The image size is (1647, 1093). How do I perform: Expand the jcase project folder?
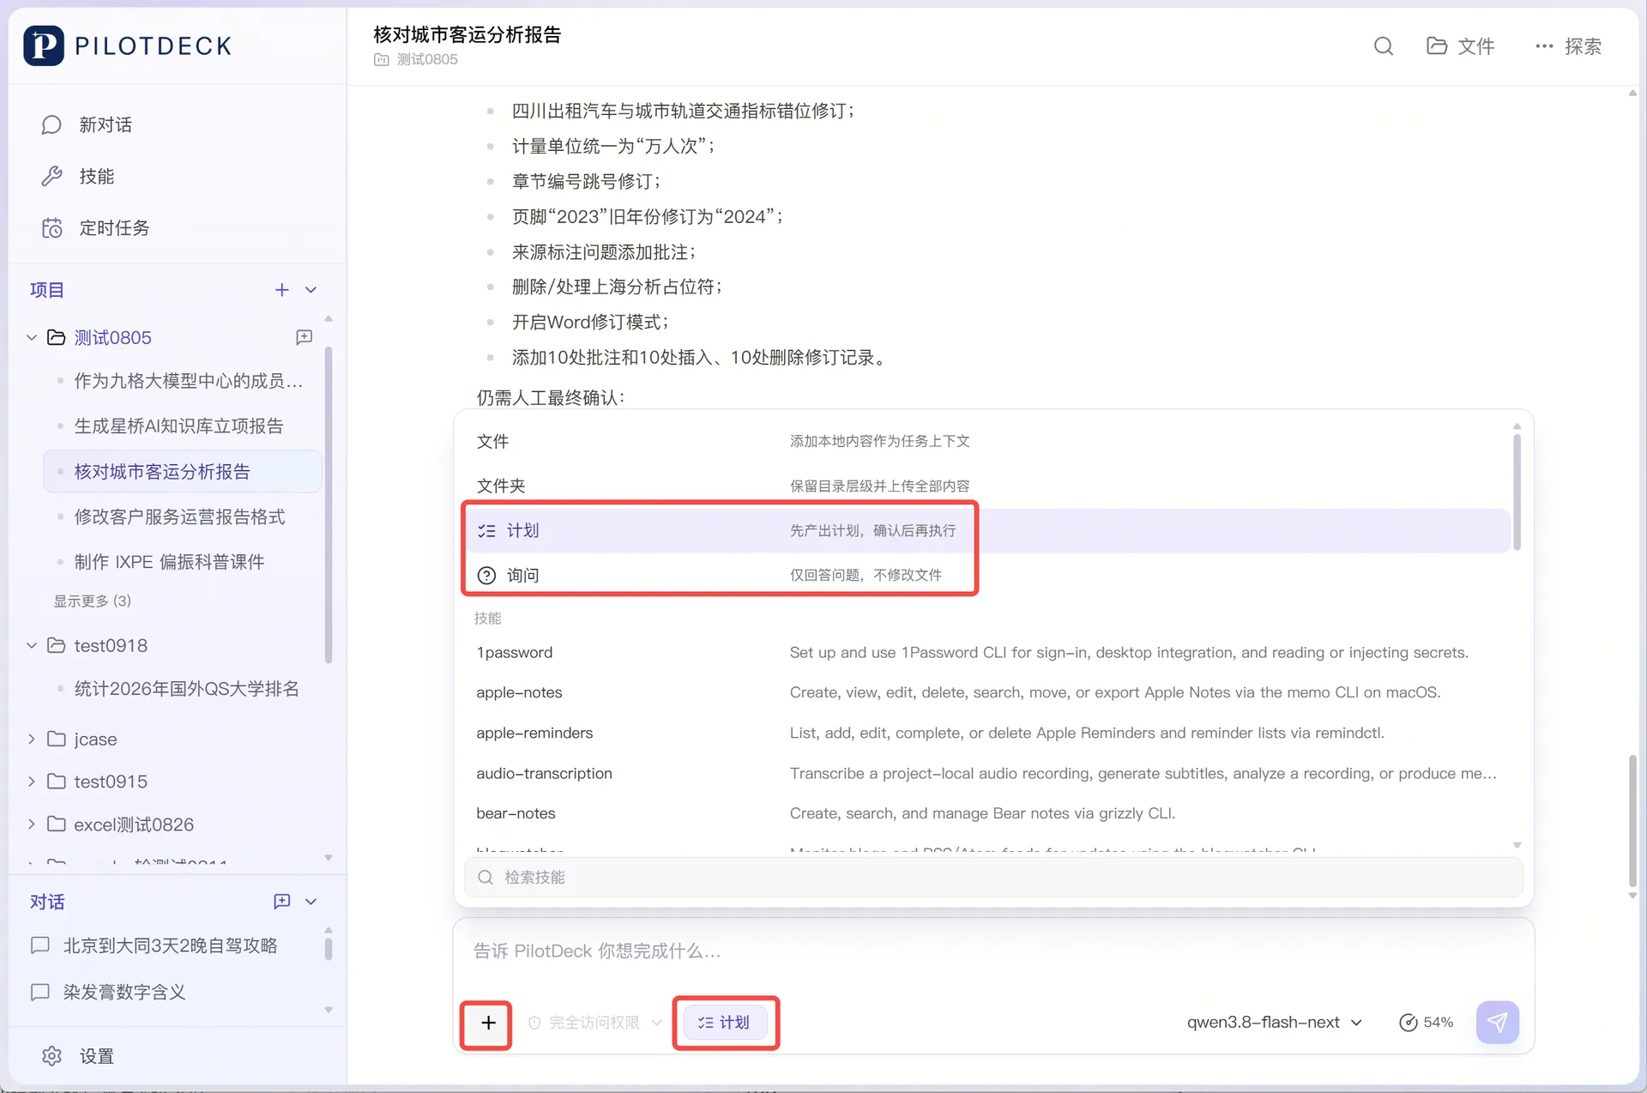(32, 739)
